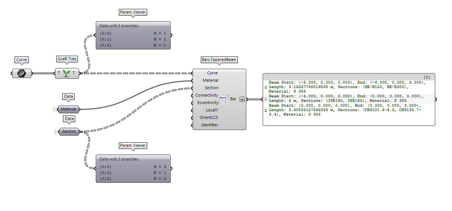Click the top Param Viewer header text
Image resolution: width=452 pixels, height=211 pixels.
(118, 26)
